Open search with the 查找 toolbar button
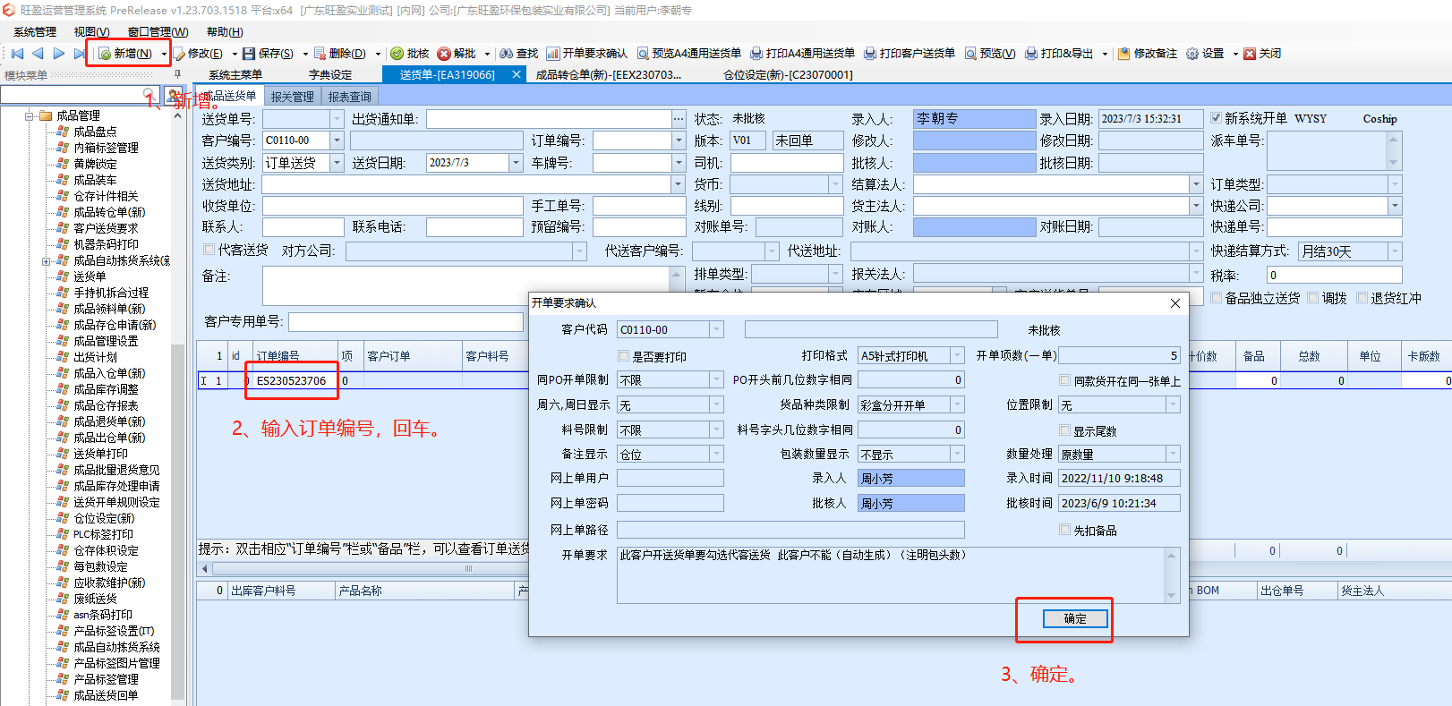This screenshot has height=706, width=1452. (519, 54)
